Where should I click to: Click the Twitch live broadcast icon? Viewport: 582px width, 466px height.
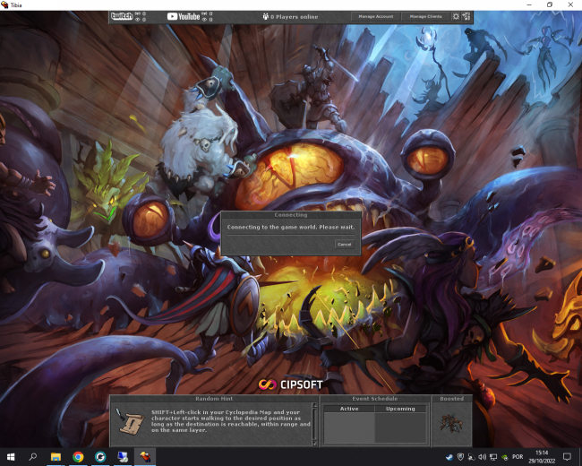click(138, 13)
